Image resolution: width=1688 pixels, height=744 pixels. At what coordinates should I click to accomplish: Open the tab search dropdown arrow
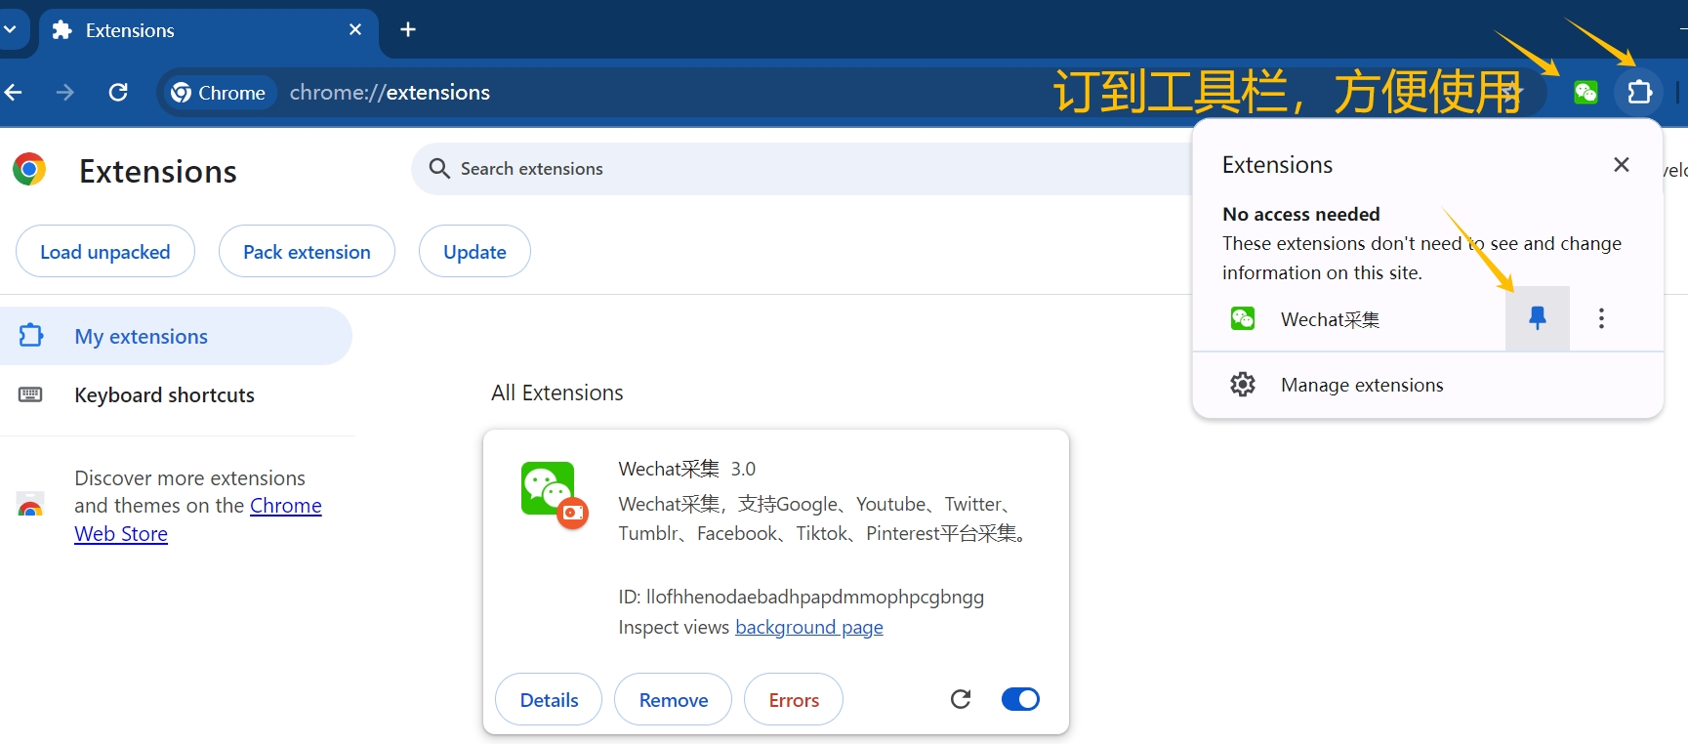(10, 30)
